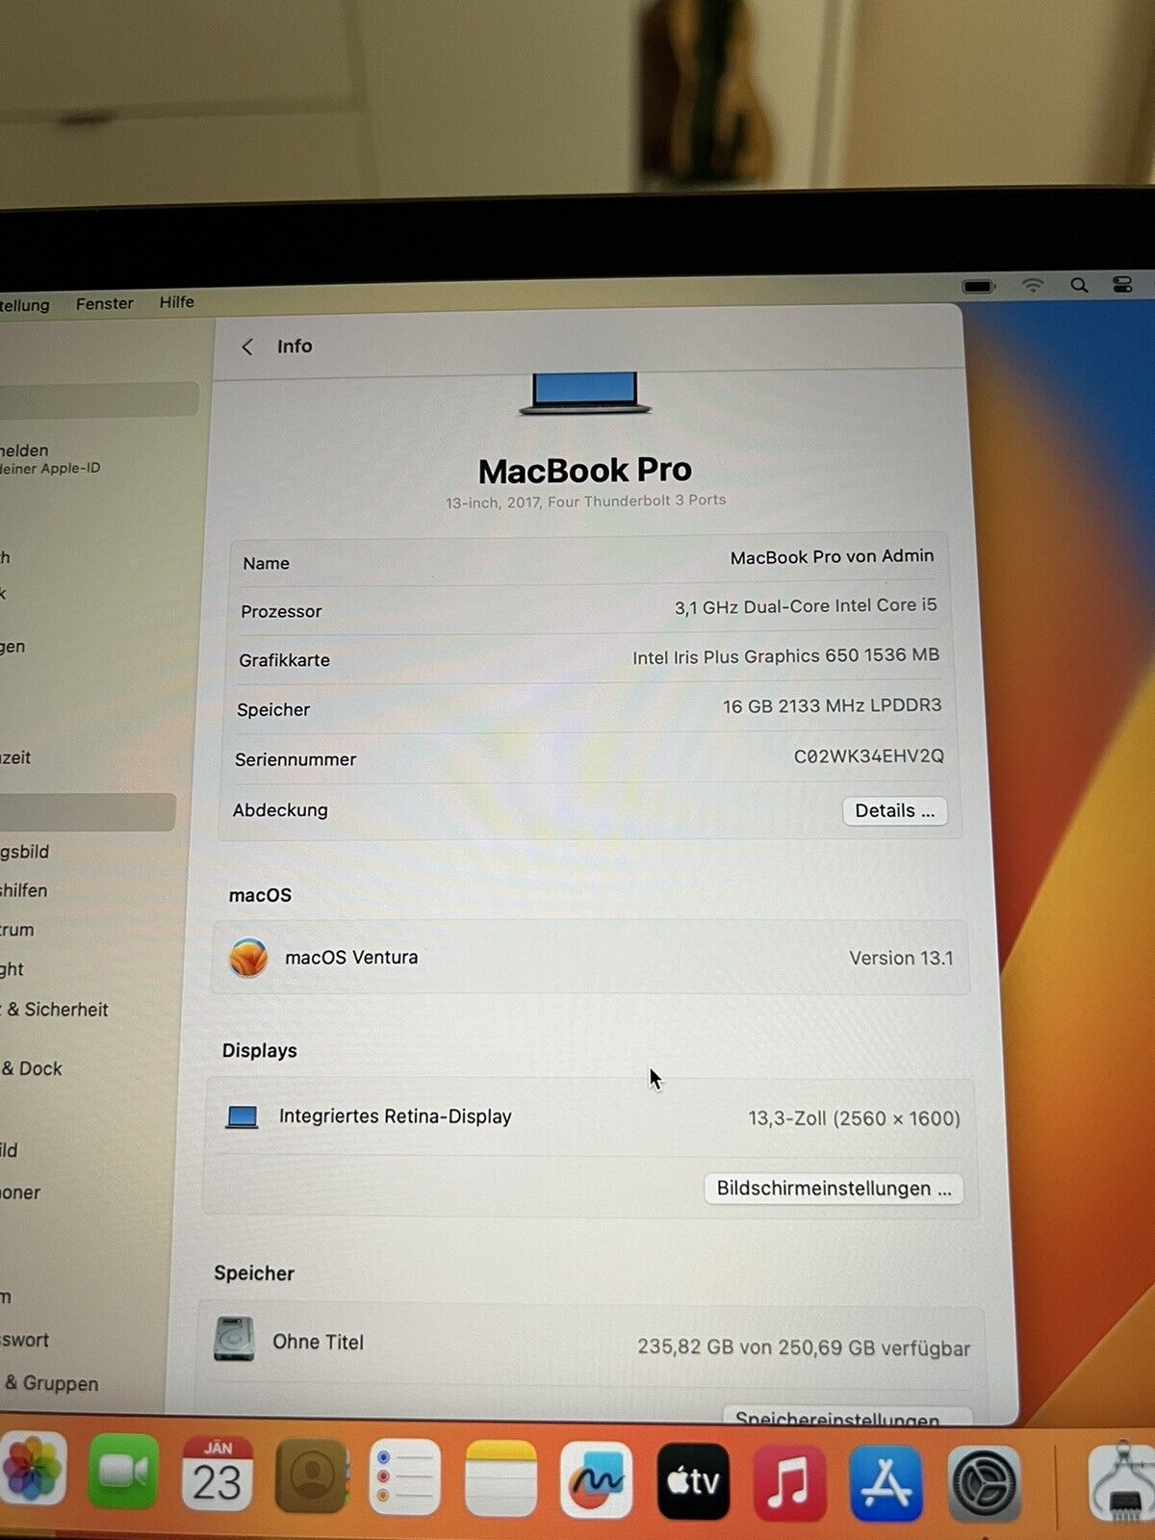Open the Apple TV app in Dock
Viewport: 1155px width, 1540px height.
click(693, 1482)
